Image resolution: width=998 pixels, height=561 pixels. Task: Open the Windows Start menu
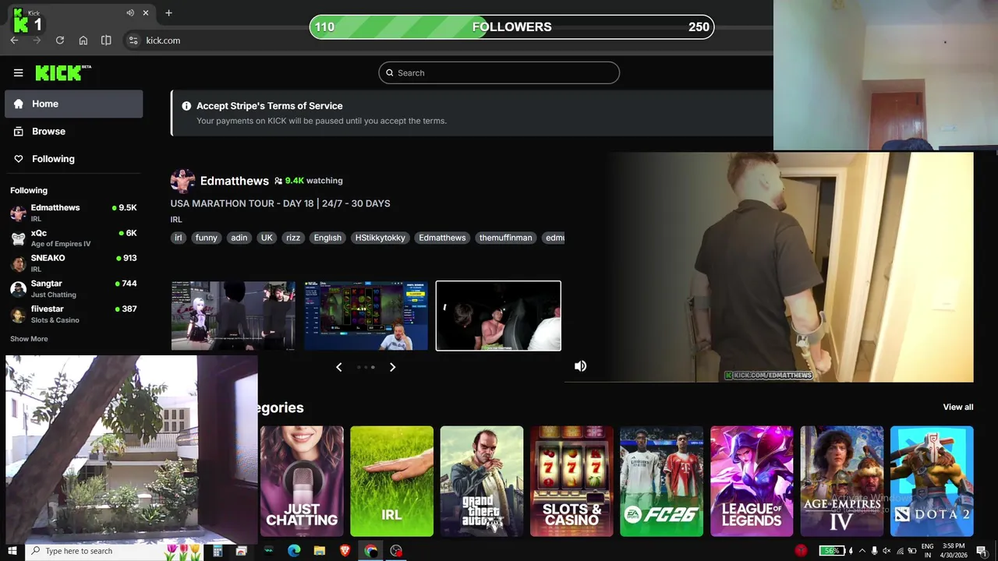tap(12, 551)
